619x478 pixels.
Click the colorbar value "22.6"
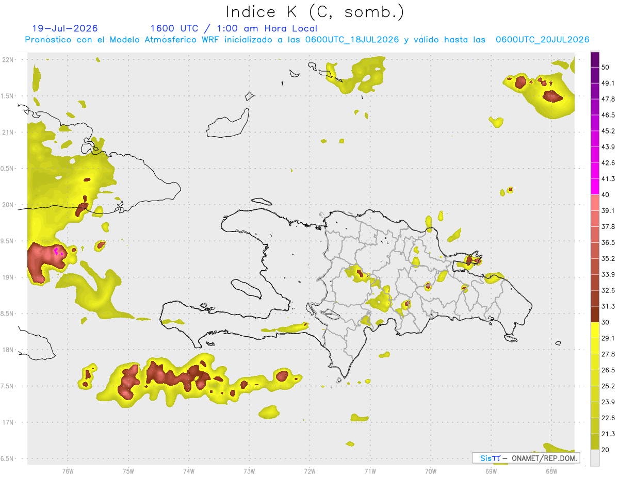[x=608, y=418]
